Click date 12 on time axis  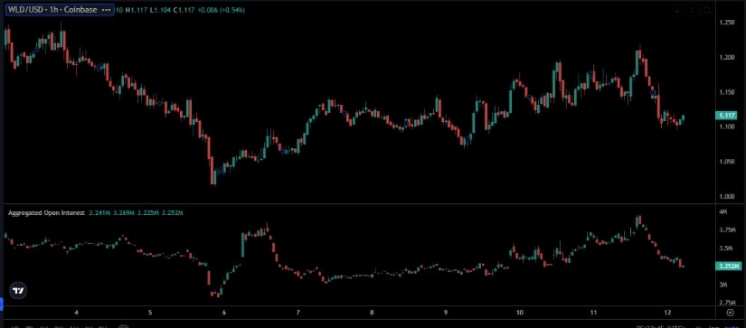pyautogui.click(x=667, y=313)
